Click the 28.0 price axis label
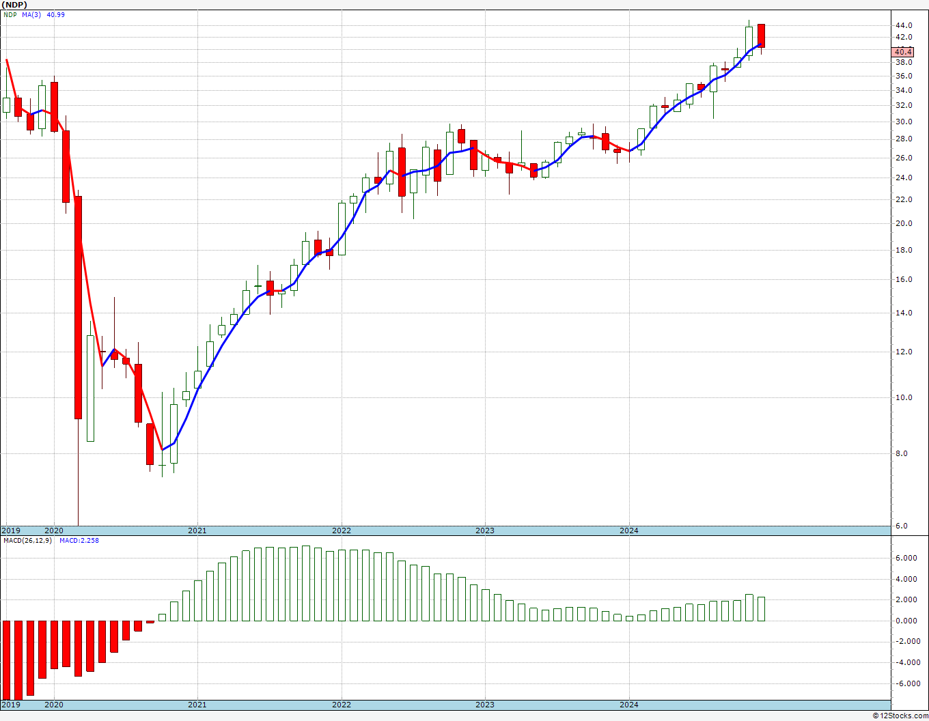929x721 pixels. [x=904, y=139]
